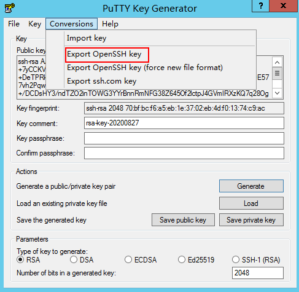Click the Key passphrase input field
This screenshot has width=299, height=292.
coord(184,138)
